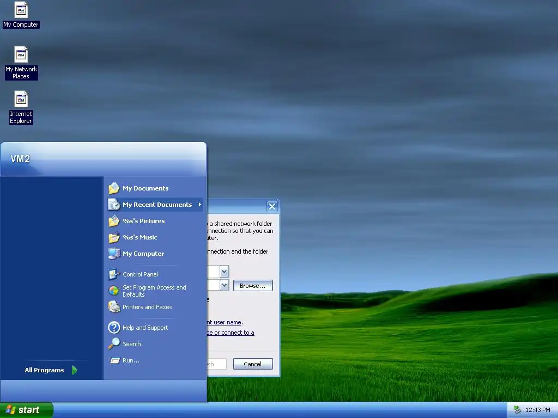Click the Start button

[27, 410]
